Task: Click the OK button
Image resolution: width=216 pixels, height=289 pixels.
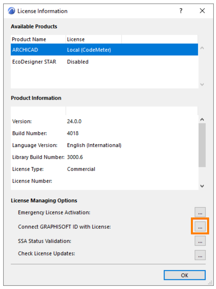Action: (x=185, y=275)
